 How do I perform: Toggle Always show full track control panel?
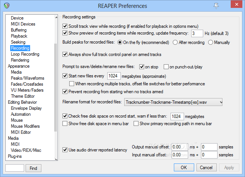[x=65, y=54]
